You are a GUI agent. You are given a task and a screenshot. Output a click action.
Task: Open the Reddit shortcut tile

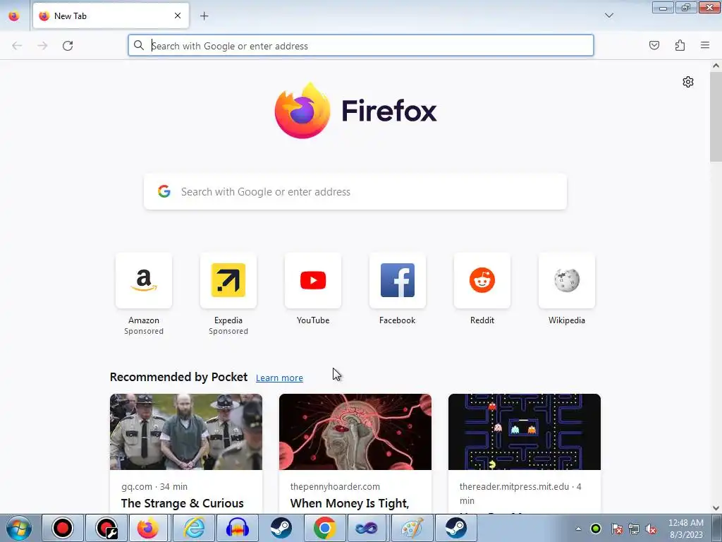pyautogui.click(x=482, y=280)
